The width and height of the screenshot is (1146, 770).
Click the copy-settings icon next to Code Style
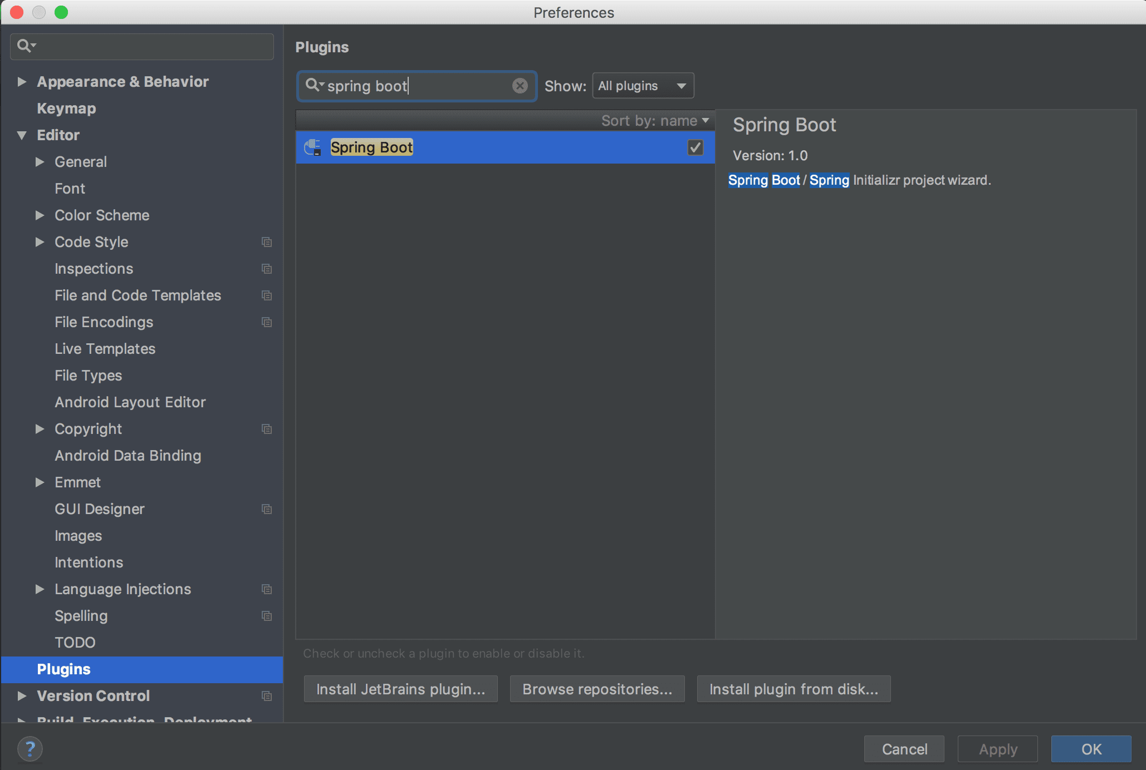[x=267, y=242]
